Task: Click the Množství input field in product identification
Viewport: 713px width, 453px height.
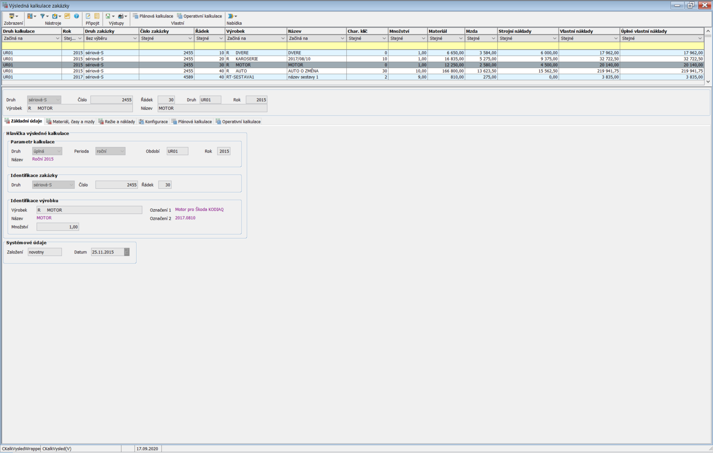Action: (58, 227)
